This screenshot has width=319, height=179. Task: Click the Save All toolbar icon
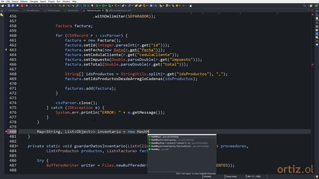coord(12,5)
